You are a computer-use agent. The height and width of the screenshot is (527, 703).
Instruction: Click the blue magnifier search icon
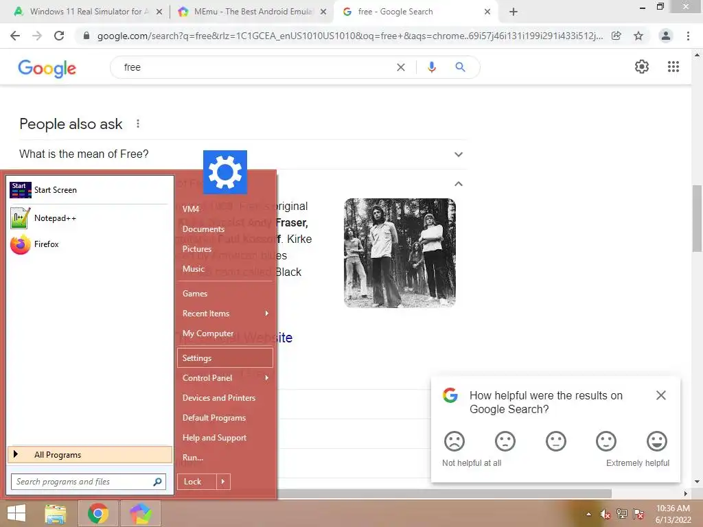460,67
